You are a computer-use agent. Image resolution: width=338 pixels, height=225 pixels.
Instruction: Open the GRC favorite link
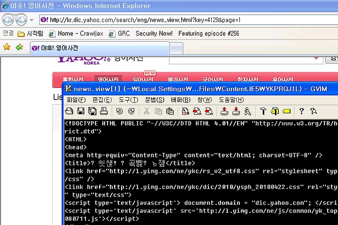point(119,34)
